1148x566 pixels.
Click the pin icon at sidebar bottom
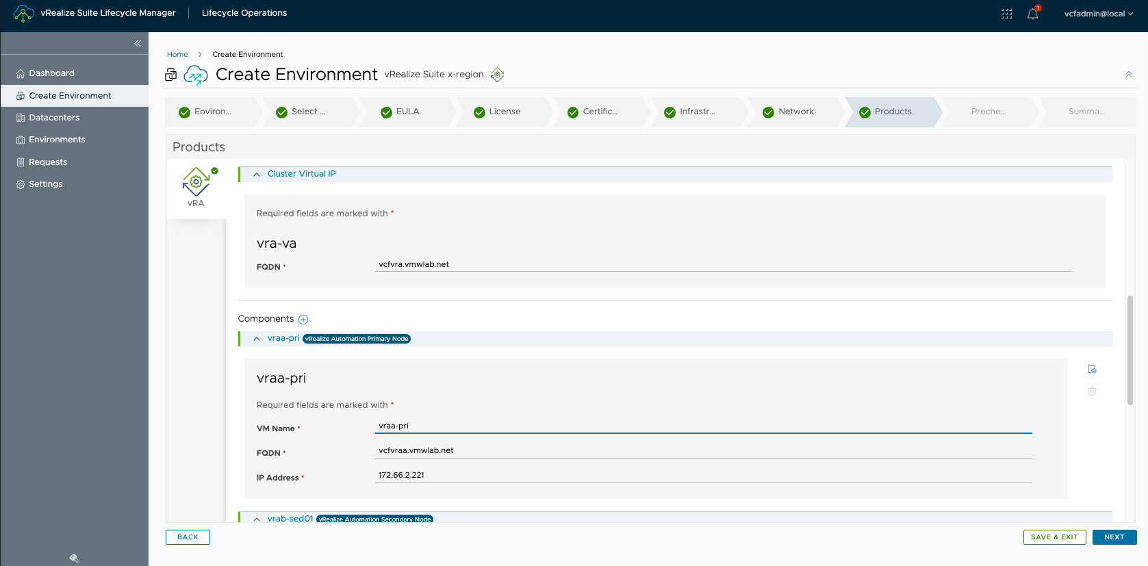[x=75, y=558]
